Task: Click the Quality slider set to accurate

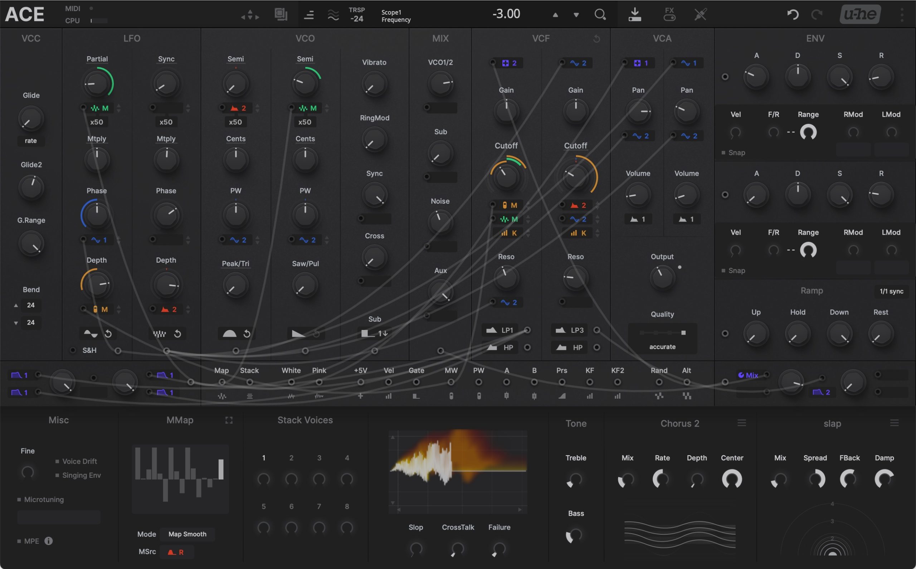Action: coord(662,333)
